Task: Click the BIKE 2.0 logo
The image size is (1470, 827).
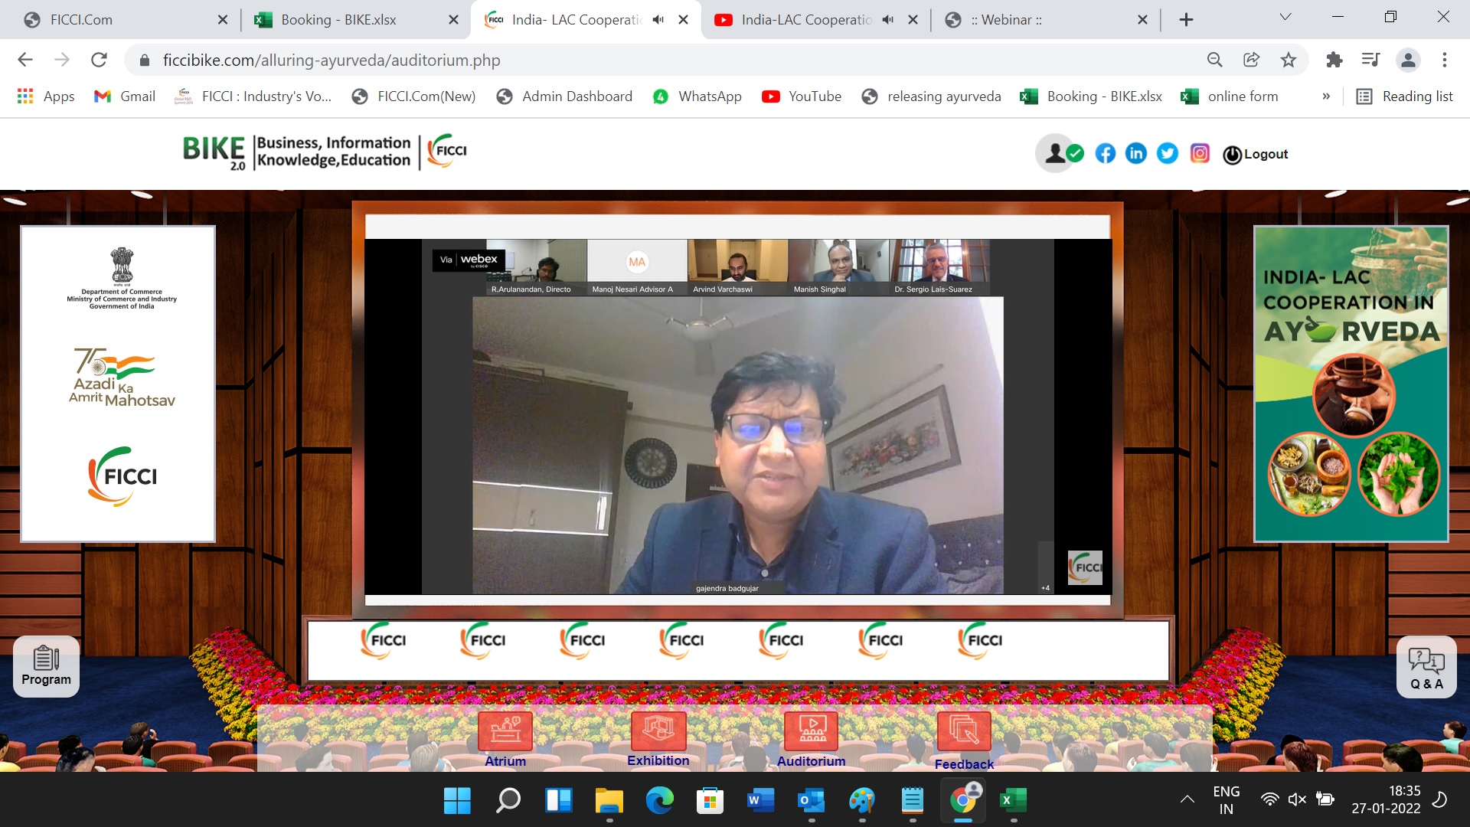Action: 214,152
